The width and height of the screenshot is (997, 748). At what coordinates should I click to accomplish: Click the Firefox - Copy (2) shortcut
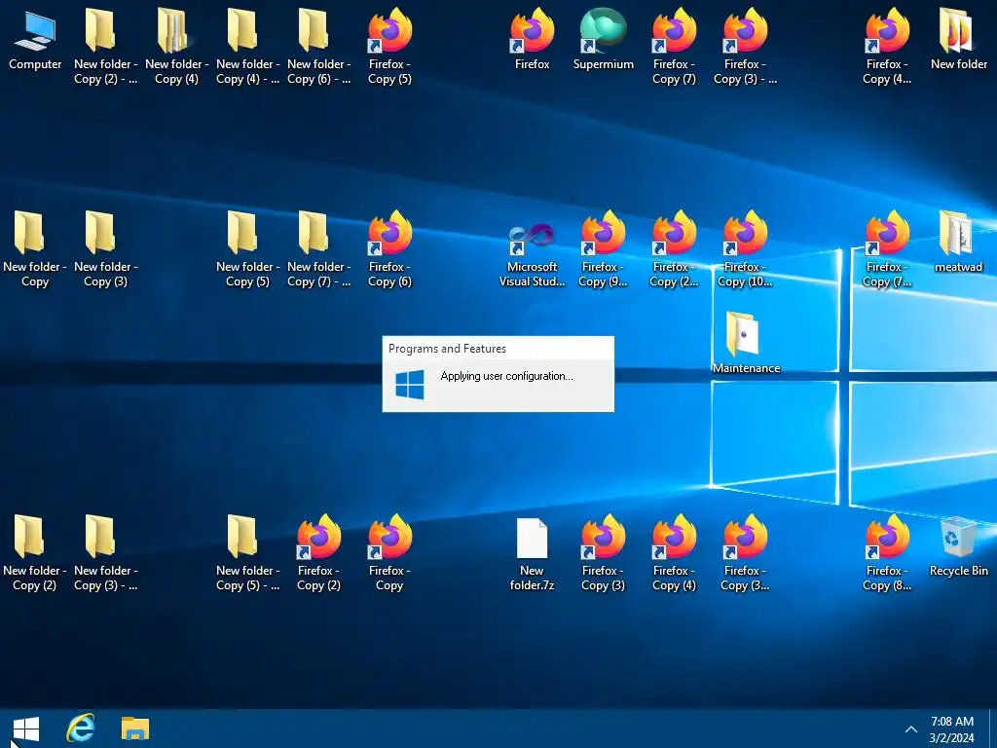coord(318,554)
